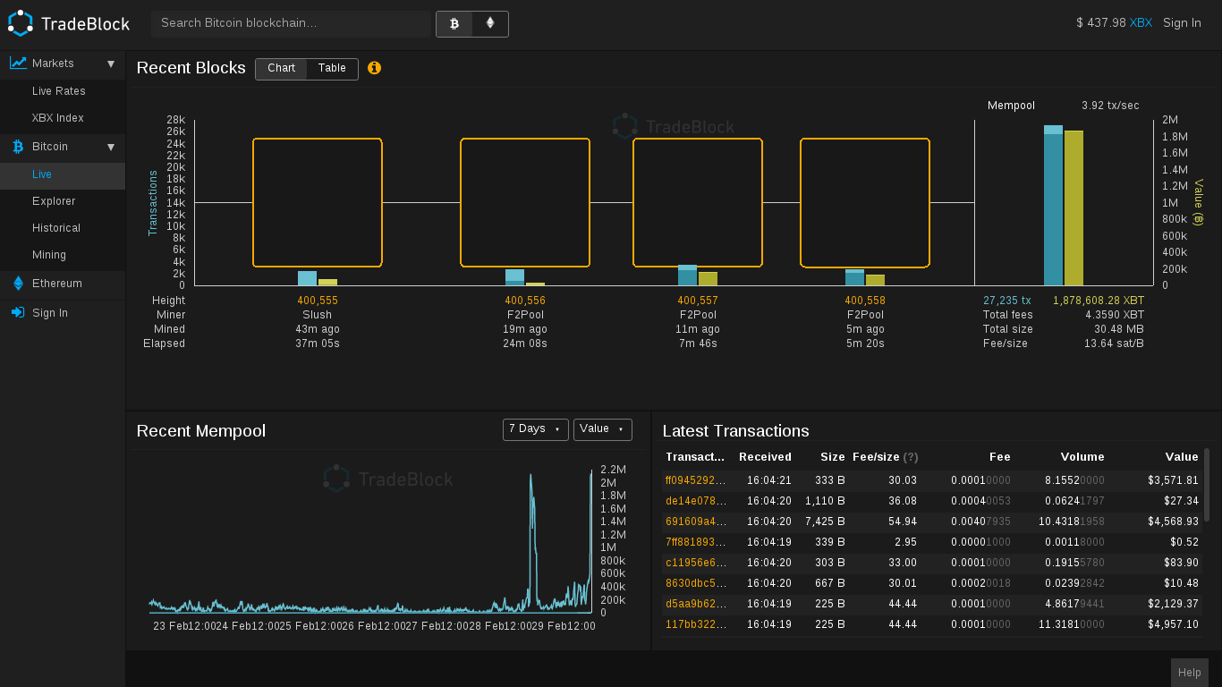Open transaction 7ff881893...
1222x687 pixels.
click(x=696, y=543)
